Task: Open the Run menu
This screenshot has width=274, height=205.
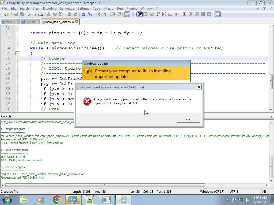Action: (x=120, y=9)
